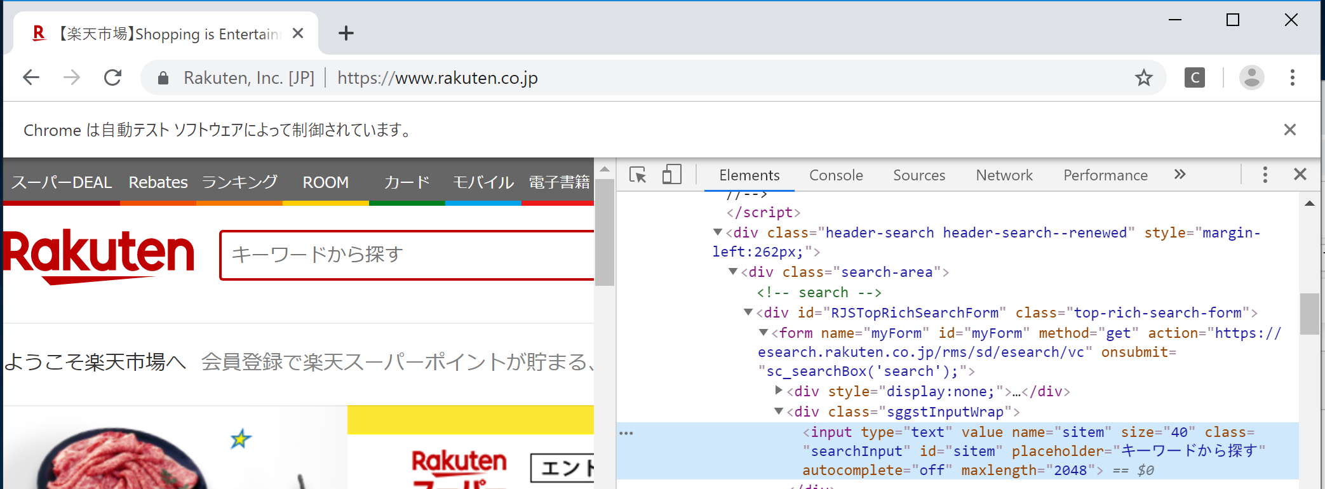View site info via padlock icon
The image size is (1325, 489).
(x=163, y=78)
